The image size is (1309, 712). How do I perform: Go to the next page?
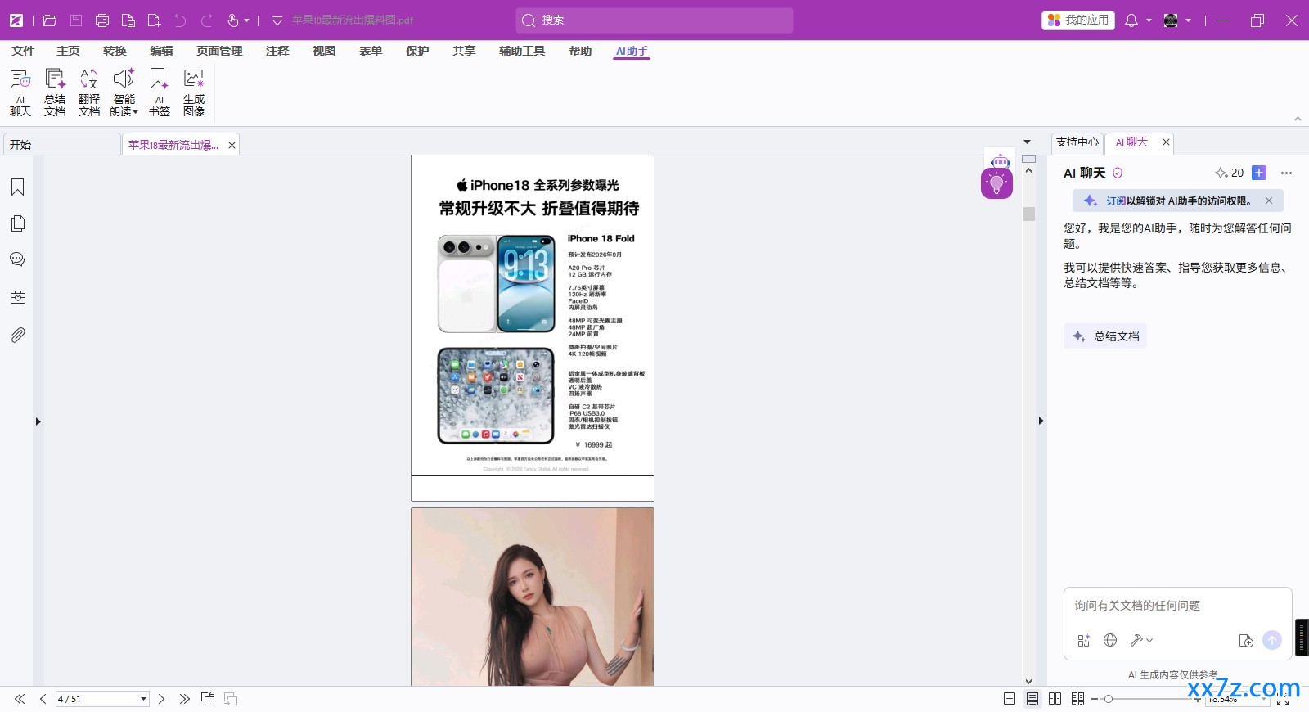click(161, 699)
